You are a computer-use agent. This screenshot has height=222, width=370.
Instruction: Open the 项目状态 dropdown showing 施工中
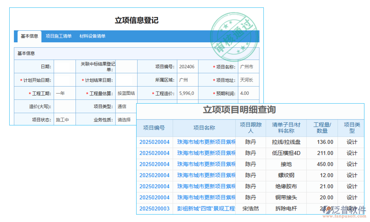[x=64, y=119]
